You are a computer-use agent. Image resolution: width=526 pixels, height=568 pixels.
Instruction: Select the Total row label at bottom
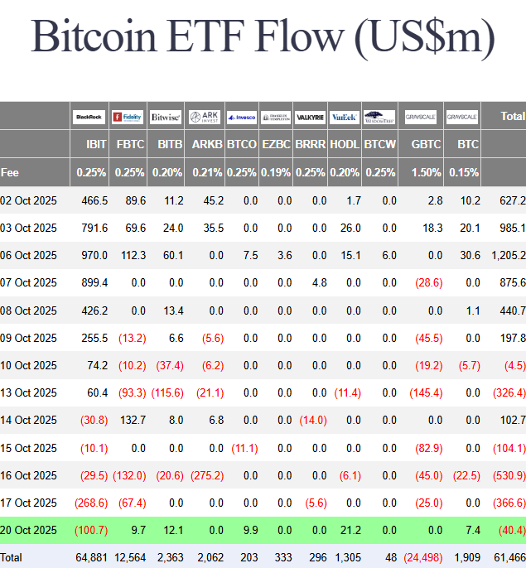click(x=13, y=556)
